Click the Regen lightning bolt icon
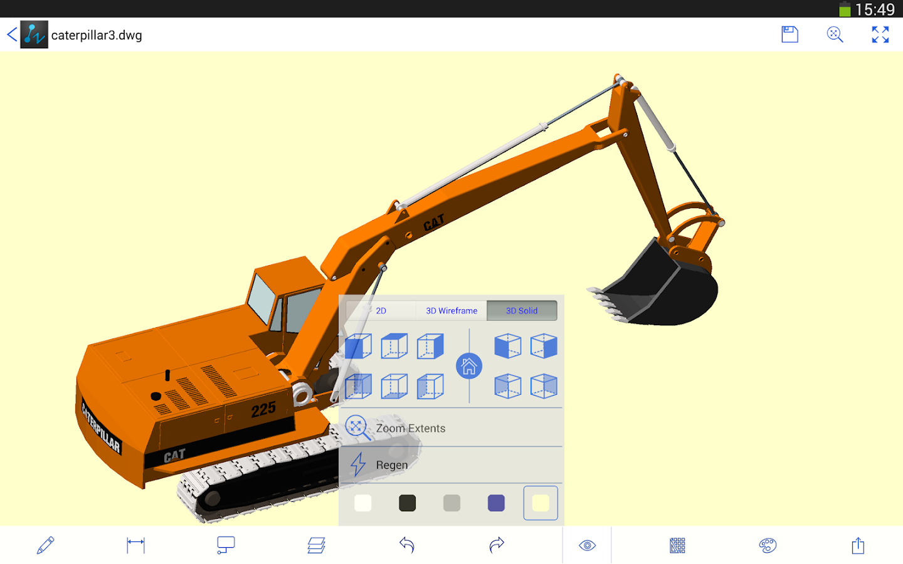903x564 pixels. 358,464
